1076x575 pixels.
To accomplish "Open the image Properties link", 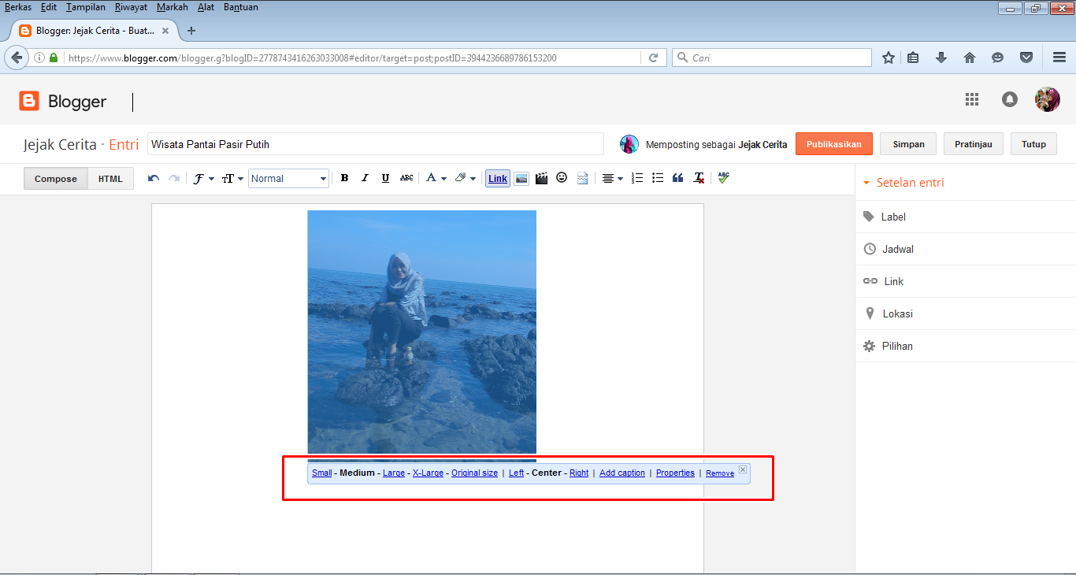I will pos(675,473).
